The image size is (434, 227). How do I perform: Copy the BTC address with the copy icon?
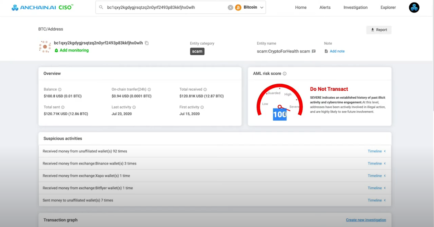(147, 43)
